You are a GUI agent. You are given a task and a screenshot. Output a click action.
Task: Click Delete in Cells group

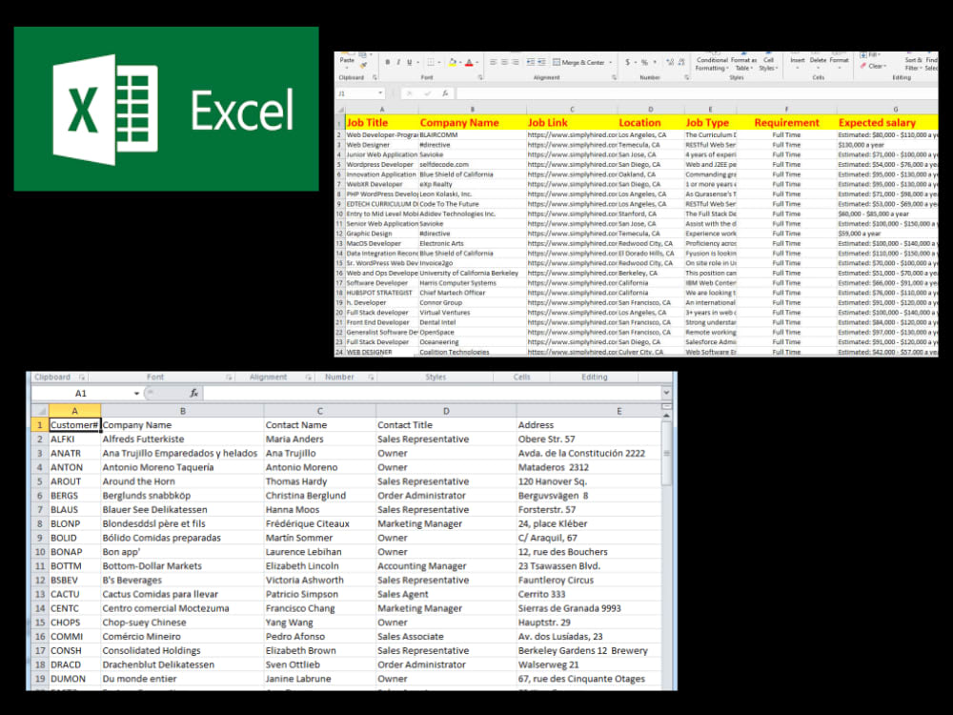(x=818, y=62)
